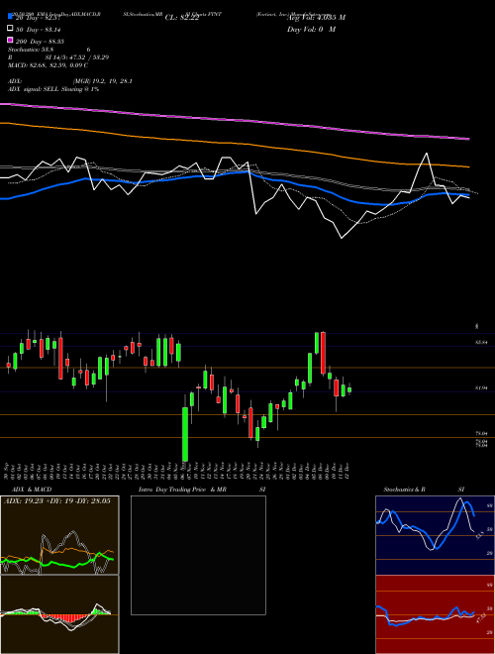Viewport: 495px width, 654px height.
Task: Click the 'ADX: 19.23 +DY: 19 -DY: 28.05' header
Action: click(56, 501)
